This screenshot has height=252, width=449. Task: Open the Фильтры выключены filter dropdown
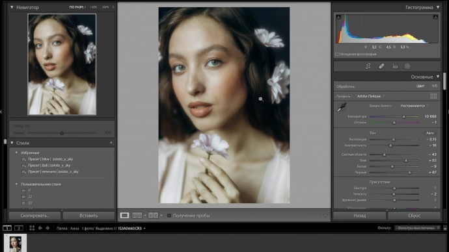(x=418, y=228)
